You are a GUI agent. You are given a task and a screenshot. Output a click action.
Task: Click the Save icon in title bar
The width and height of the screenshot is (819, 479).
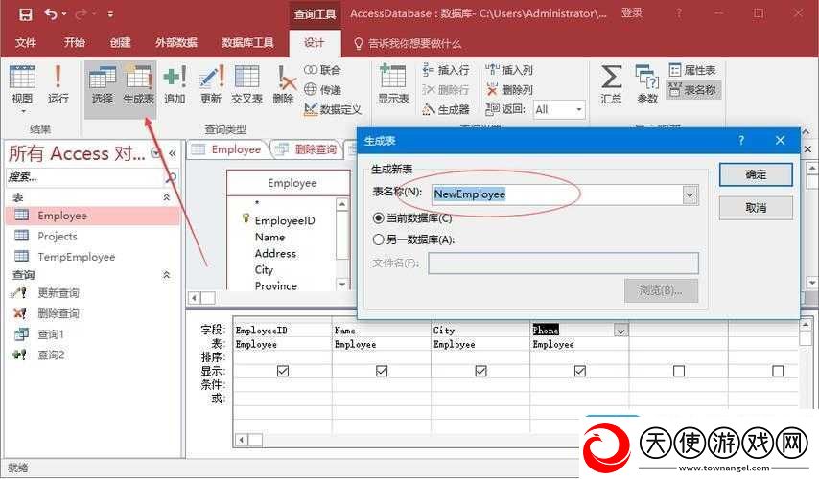[25, 14]
